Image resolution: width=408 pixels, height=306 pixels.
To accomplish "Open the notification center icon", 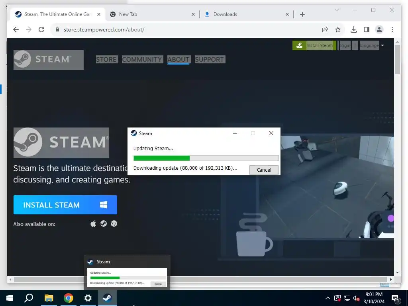I will (x=396, y=298).
